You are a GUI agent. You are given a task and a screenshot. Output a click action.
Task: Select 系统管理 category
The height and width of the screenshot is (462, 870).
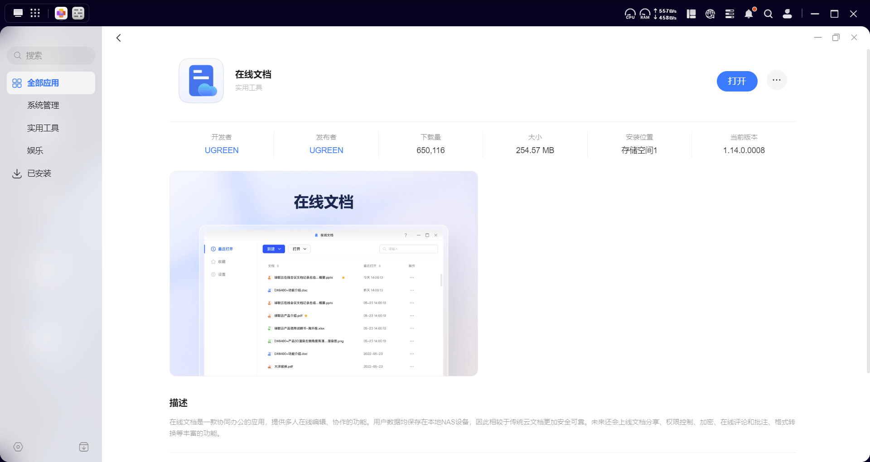43,106
